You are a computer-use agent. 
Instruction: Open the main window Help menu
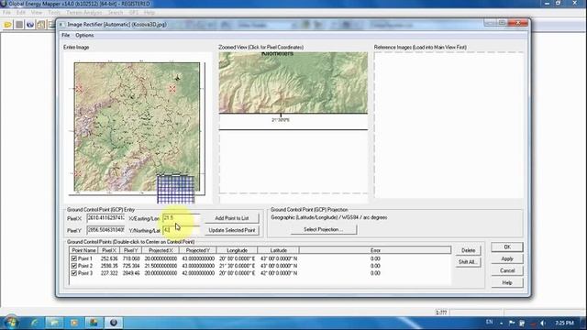[150, 12]
